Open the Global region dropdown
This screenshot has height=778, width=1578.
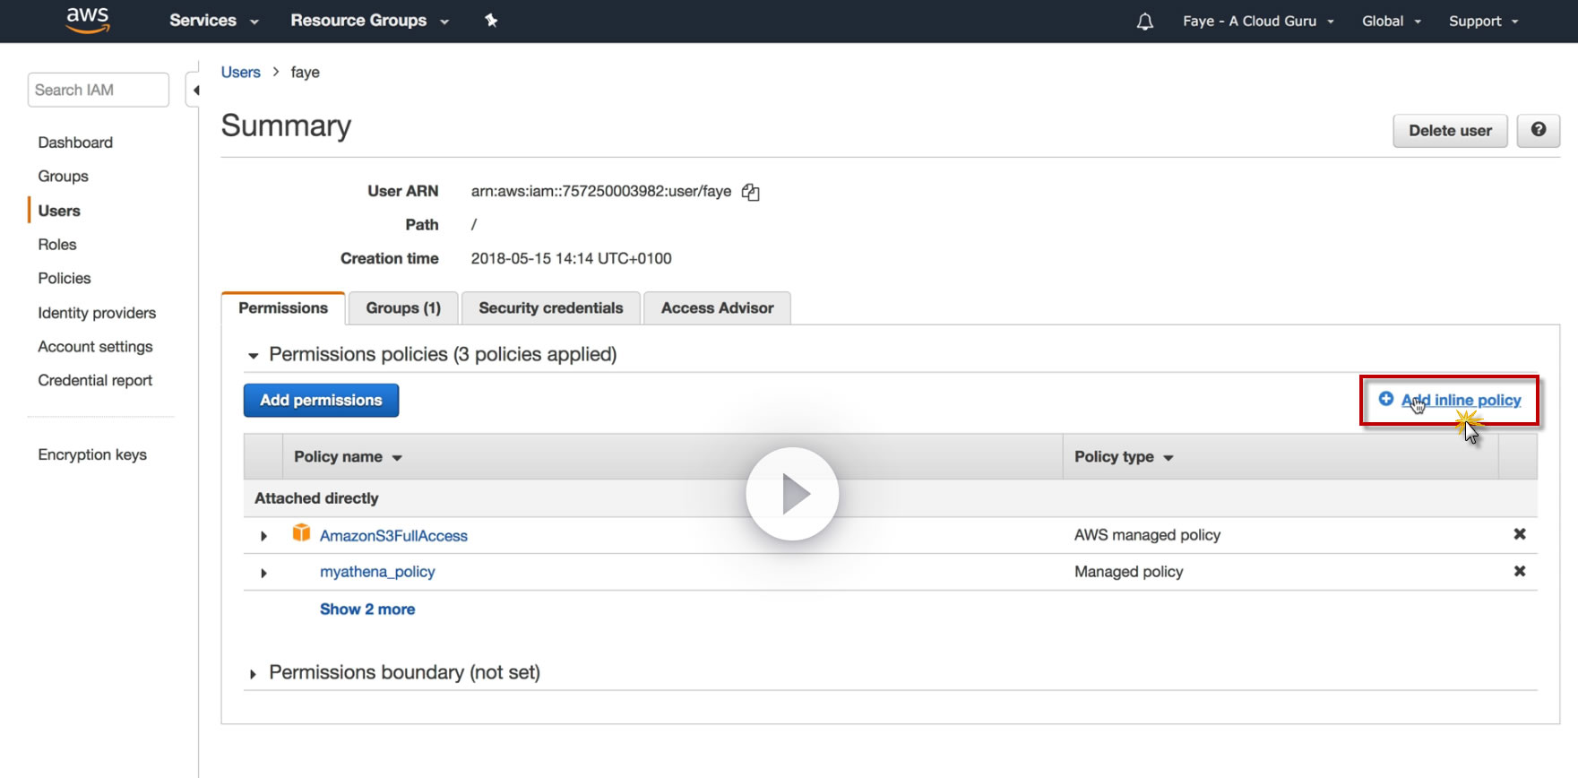[1391, 22]
